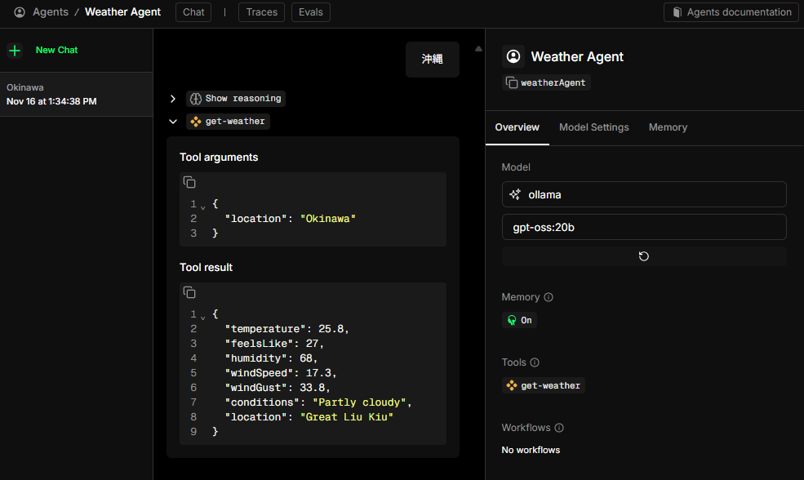Copy the weatherAgent ID
Viewport: 804px width, 480px height.
point(512,82)
